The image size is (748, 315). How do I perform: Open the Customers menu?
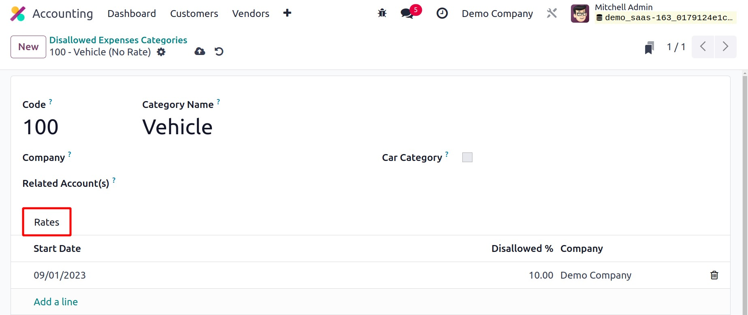point(194,14)
